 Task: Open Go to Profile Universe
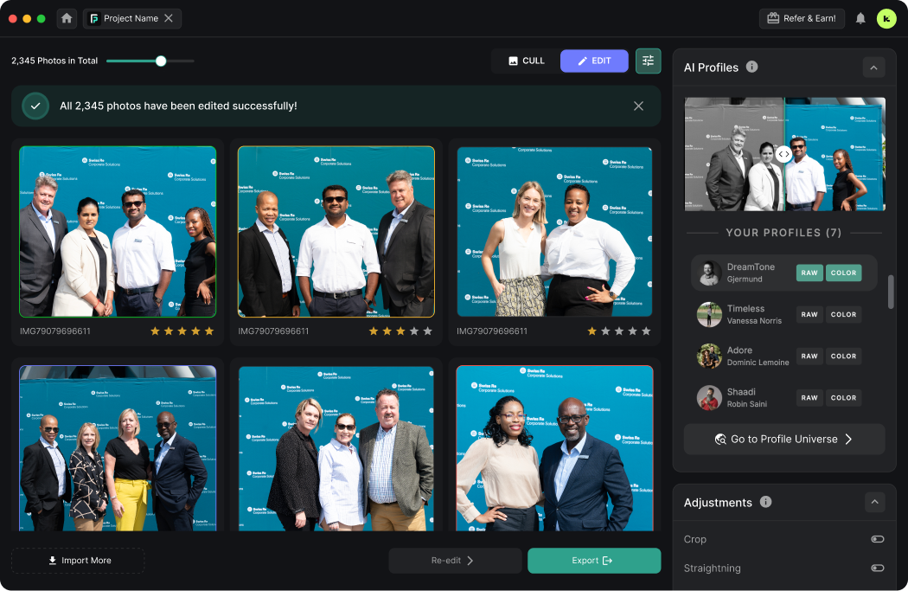(x=784, y=440)
